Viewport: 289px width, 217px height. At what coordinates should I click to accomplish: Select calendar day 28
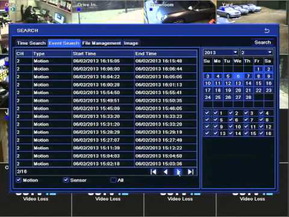pyautogui.click(x=249, y=98)
